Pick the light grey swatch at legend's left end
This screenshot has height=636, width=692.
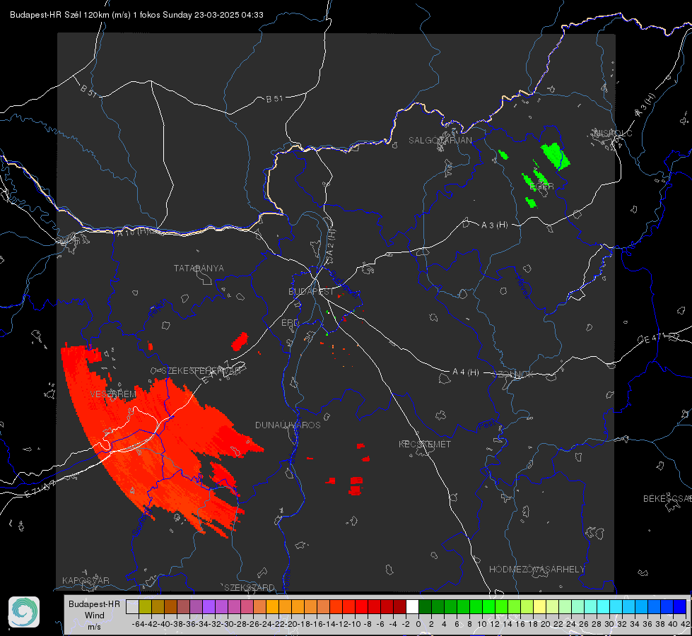(132, 606)
